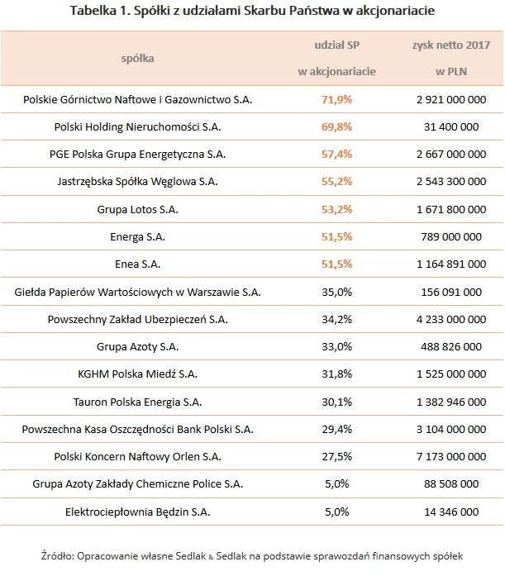Click Powszechny Zakład Ubezpieczeń profit value
Viewport: 505px width, 576px height.
coord(446,320)
